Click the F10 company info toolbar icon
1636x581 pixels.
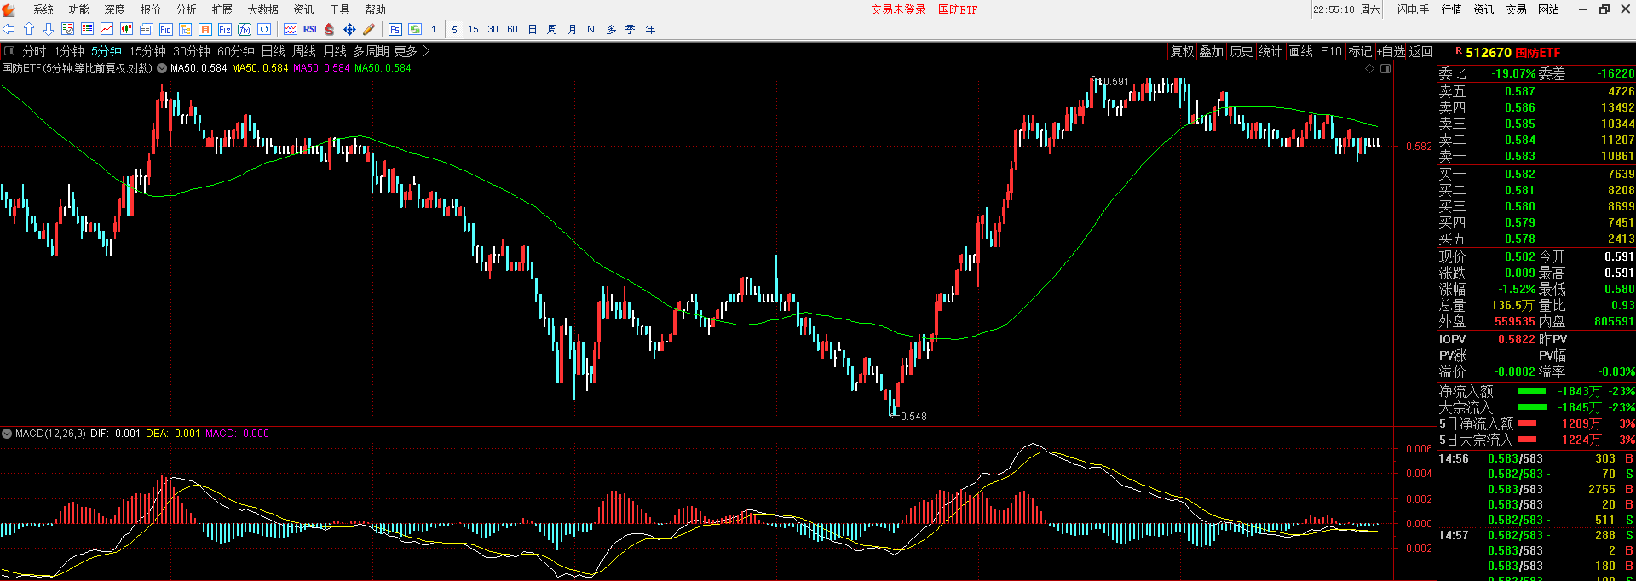click(165, 29)
